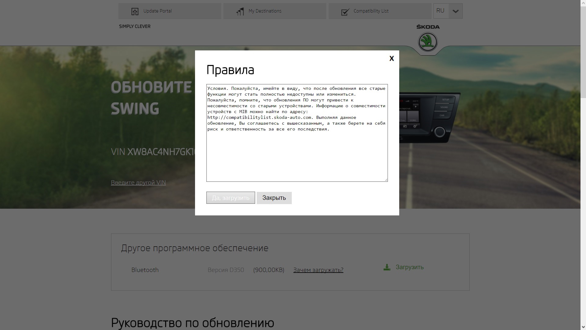586x330 pixels.
Task: Click the Руководство по обновлению heading
Action: [x=193, y=323]
